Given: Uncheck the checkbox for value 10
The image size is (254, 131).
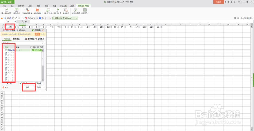Looking at the screenshot, I should pyautogui.click(x=6, y=73).
